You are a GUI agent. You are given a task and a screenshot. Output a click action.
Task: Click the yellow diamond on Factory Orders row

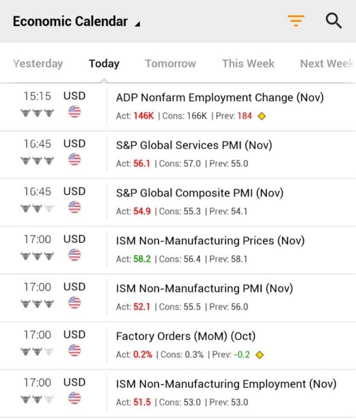[x=259, y=354]
